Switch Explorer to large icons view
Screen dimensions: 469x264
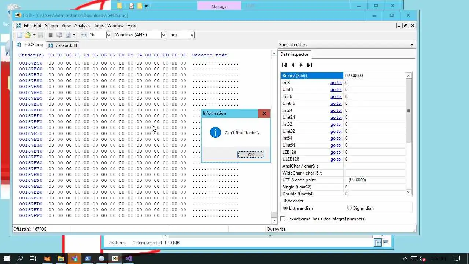point(385,242)
